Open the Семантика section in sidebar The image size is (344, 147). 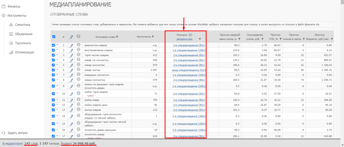[x=23, y=25]
